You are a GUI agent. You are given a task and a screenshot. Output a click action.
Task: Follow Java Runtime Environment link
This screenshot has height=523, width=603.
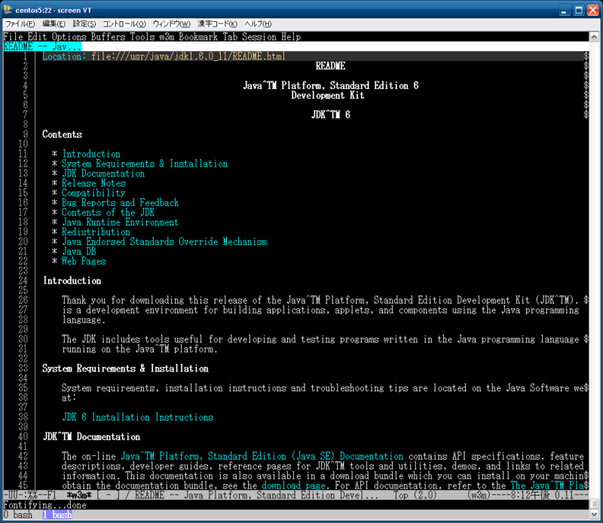(120, 222)
